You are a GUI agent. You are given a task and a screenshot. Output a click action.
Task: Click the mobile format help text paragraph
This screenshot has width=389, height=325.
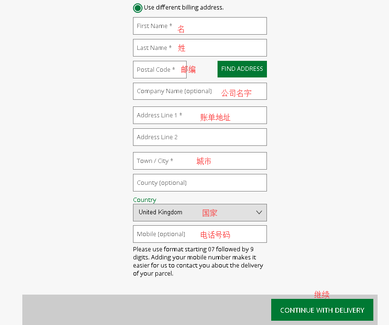[x=198, y=261]
